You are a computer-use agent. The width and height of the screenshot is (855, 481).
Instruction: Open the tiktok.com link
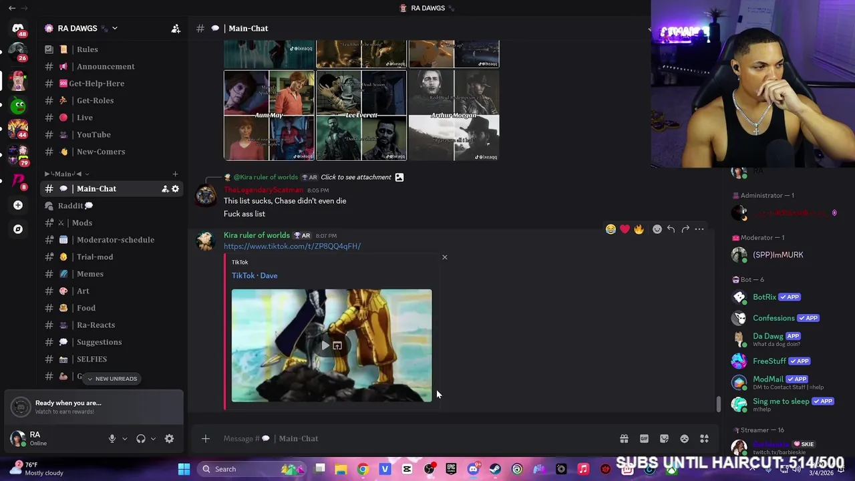tap(292, 246)
